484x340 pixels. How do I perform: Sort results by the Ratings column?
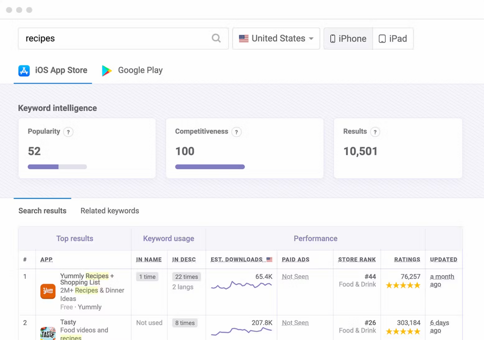[x=407, y=259]
